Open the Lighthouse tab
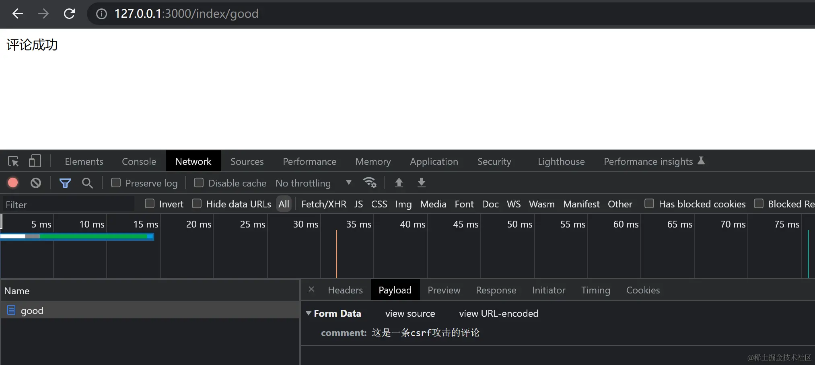Image resolution: width=815 pixels, height=365 pixels. (x=561, y=161)
